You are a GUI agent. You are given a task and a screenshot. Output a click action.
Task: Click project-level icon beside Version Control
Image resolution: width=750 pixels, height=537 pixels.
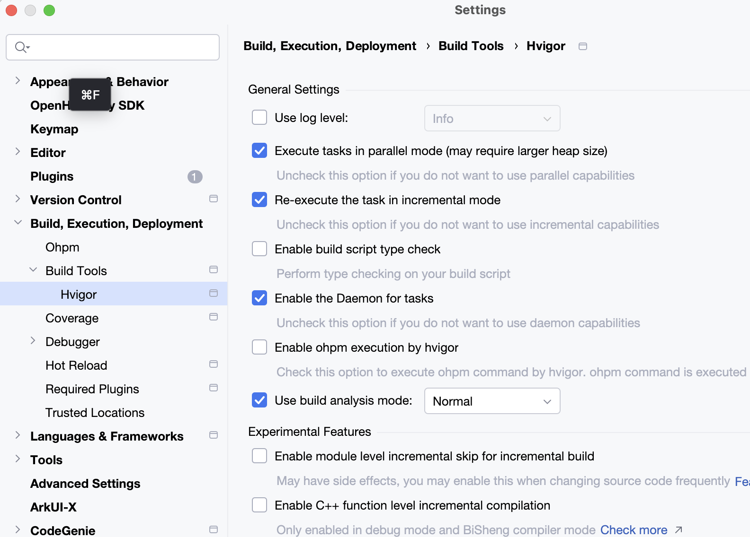pos(214,199)
